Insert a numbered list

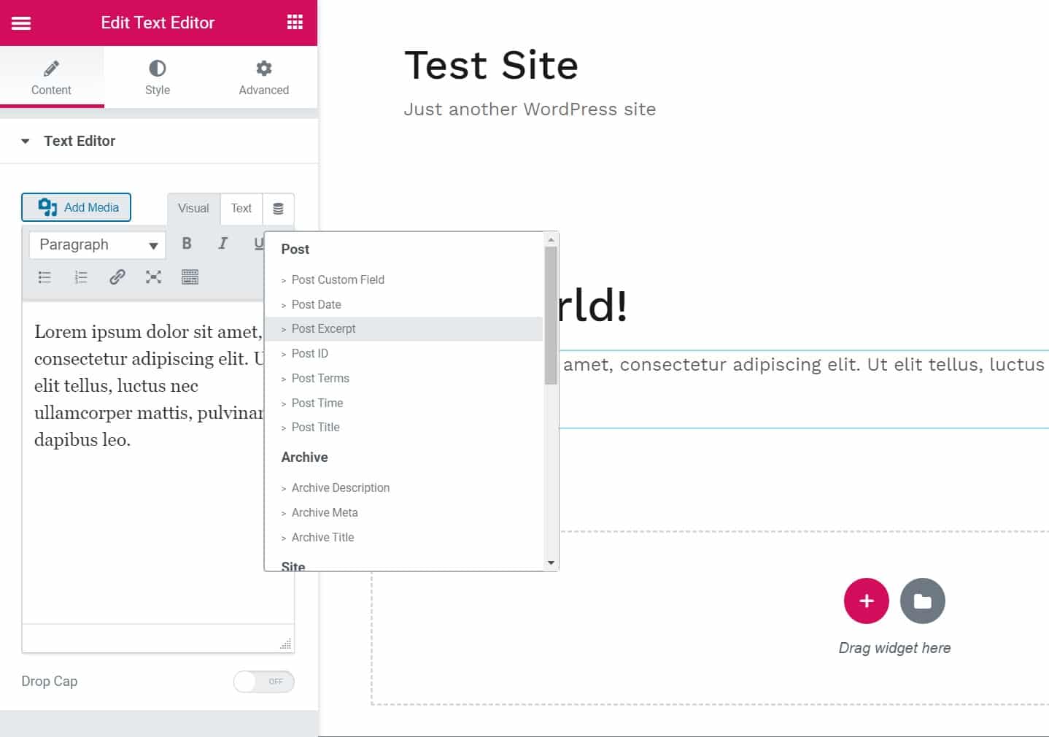tap(81, 277)
